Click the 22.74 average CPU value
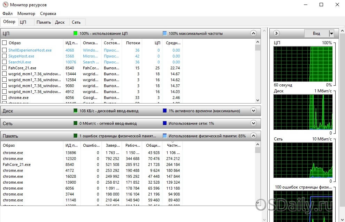 pos(175,68)
